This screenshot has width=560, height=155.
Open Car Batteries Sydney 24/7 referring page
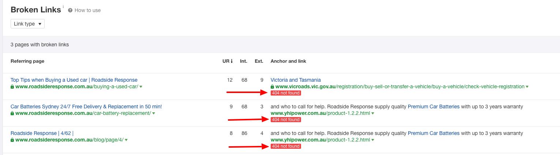(86, 106)
